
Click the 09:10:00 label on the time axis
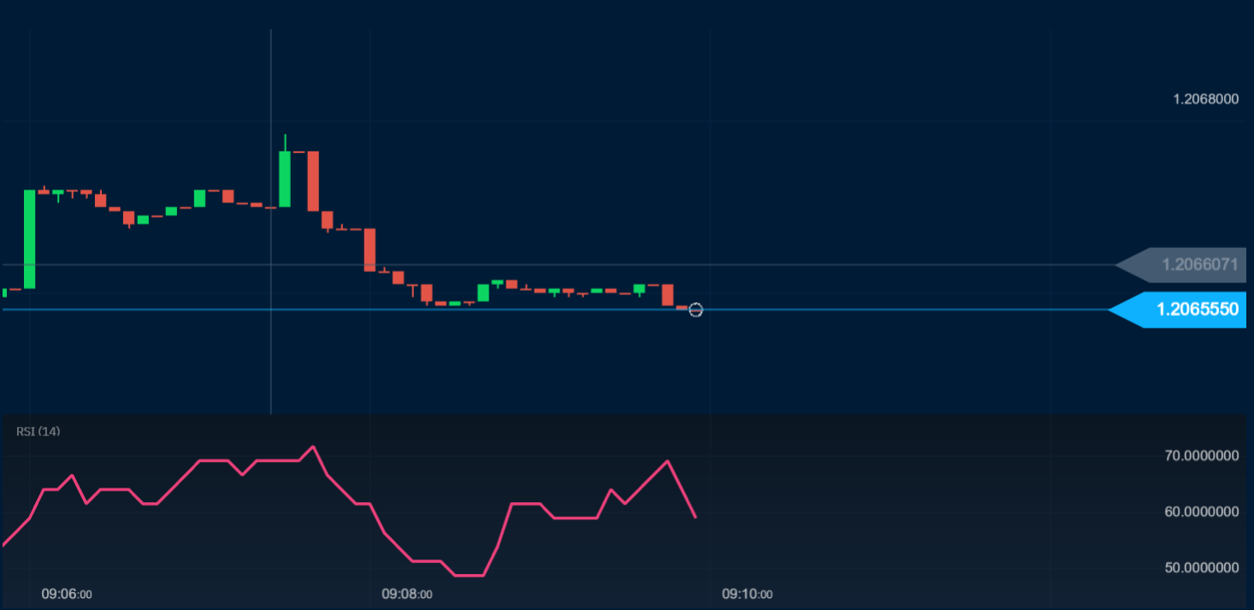(x=747, y=593)
